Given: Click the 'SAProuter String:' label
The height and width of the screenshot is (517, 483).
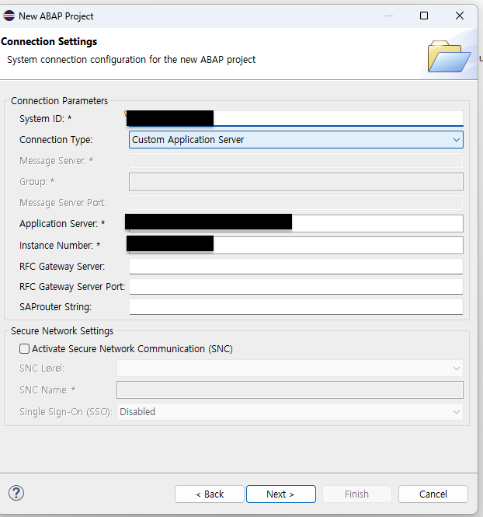Looking at the screenshot, I should (x=56, y=307).
